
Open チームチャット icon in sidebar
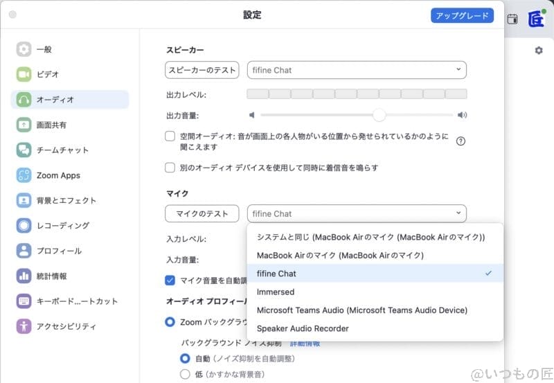click(x=24, y=150)
